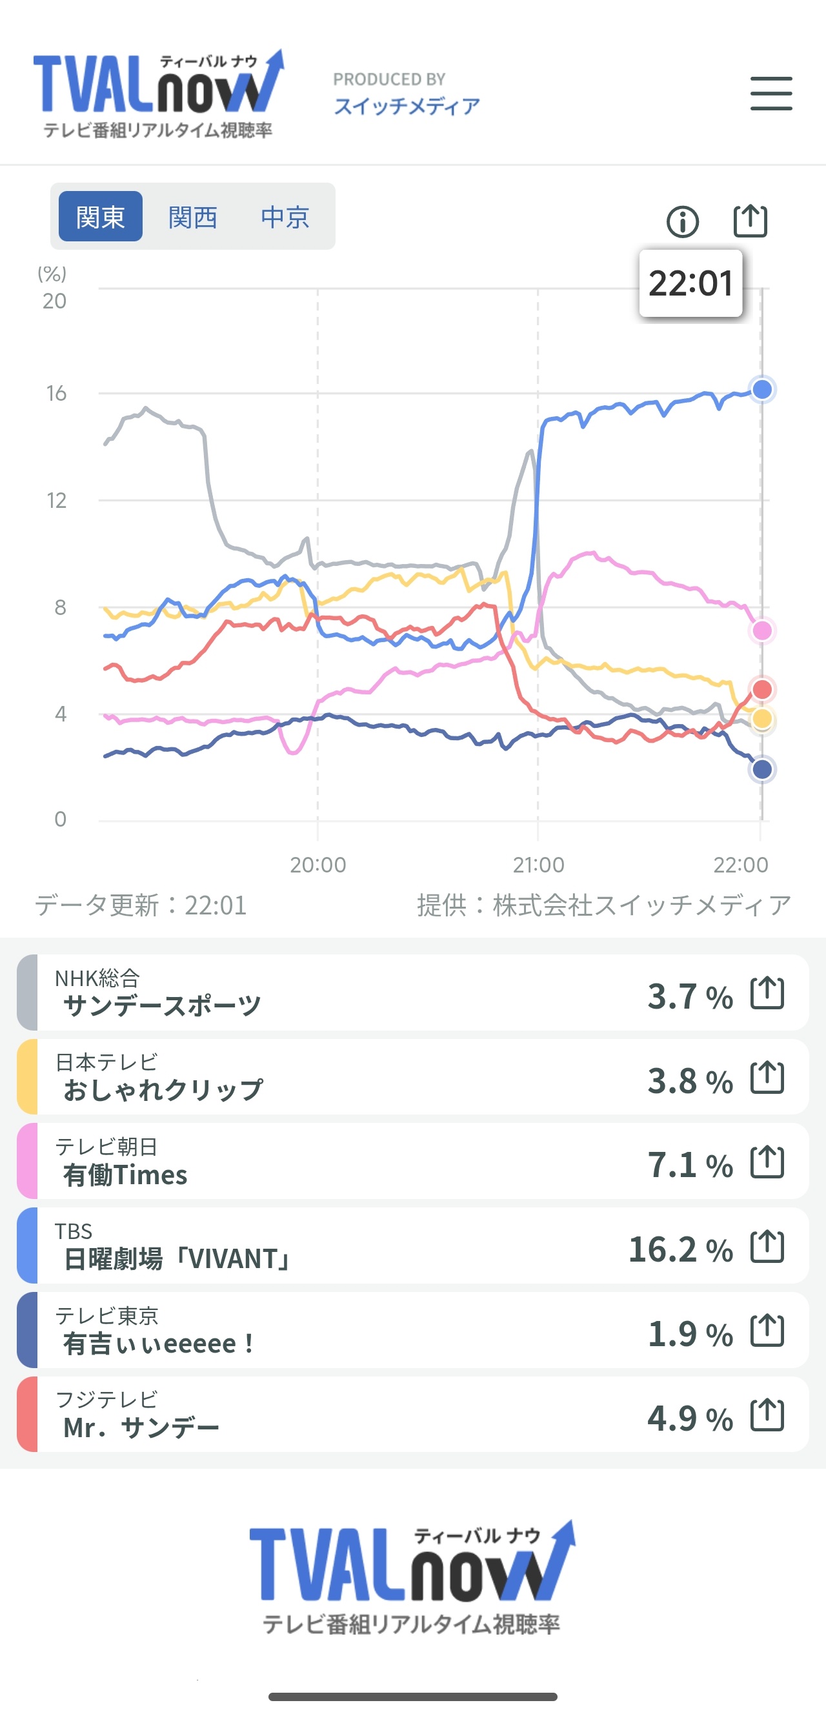Screen dimensions: 826x1714
Task: Tap the footer TVAL now logo
Action: (x=412, y=1576)
